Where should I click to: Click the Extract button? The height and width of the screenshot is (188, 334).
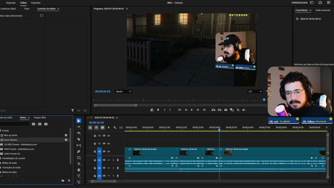pyautogui.click(x=219, y=110)
